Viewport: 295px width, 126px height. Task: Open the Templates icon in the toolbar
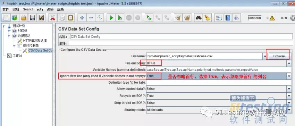click(x=15, y=18)
